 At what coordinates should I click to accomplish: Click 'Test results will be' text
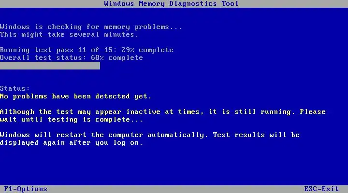point(256,135)
